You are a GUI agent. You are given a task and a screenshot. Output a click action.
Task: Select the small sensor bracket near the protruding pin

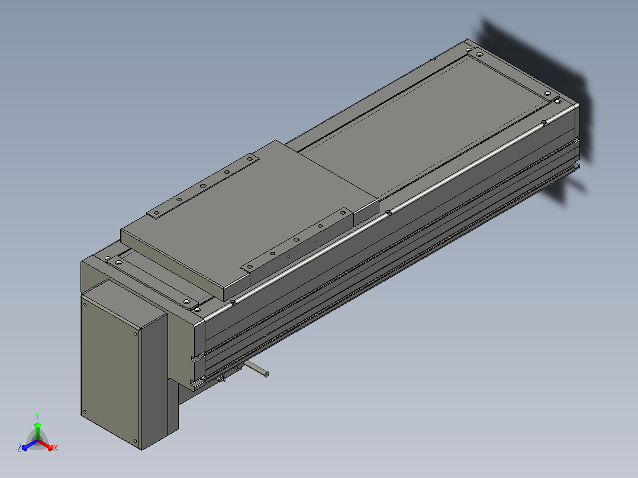pos(222,379)
